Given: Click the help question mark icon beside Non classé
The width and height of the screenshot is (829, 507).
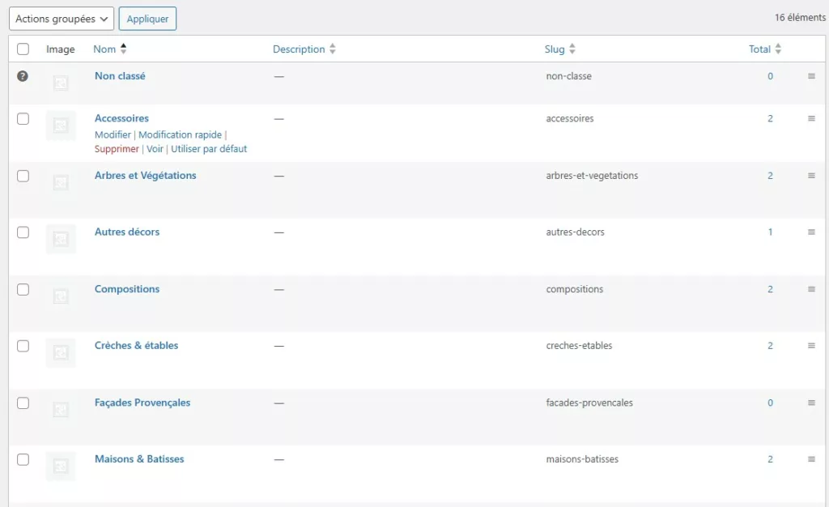Looking at the screenshot, I should [23, 76].
